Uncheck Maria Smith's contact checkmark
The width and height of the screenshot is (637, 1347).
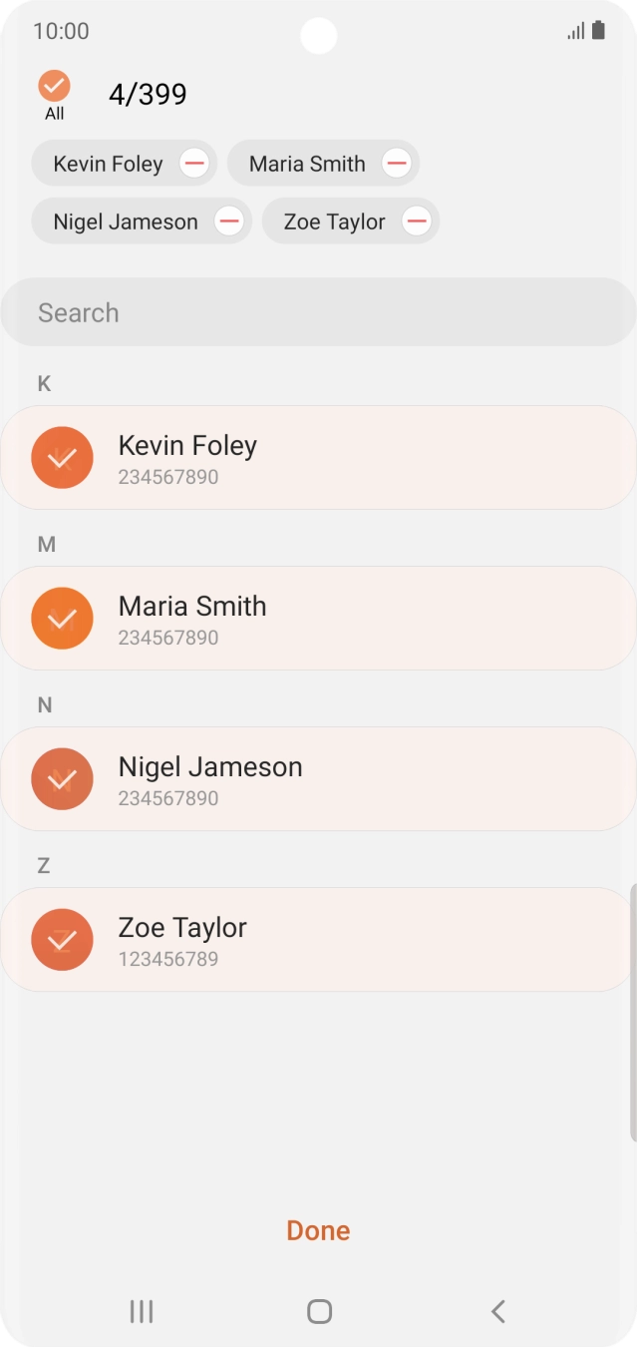click(x=62, y=619)
